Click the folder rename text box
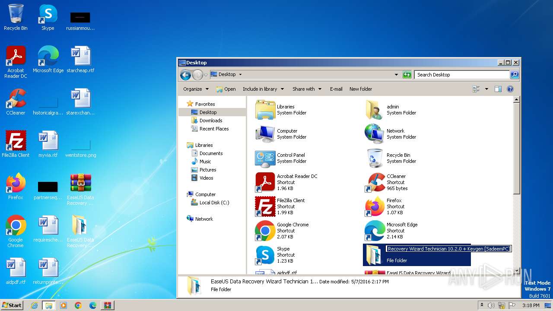Viewport: 553px width, 311px height. point(448,249)
